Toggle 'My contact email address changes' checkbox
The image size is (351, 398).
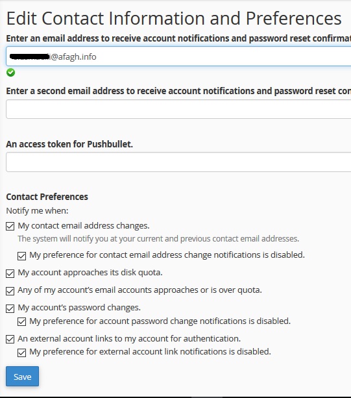point(10,226)
